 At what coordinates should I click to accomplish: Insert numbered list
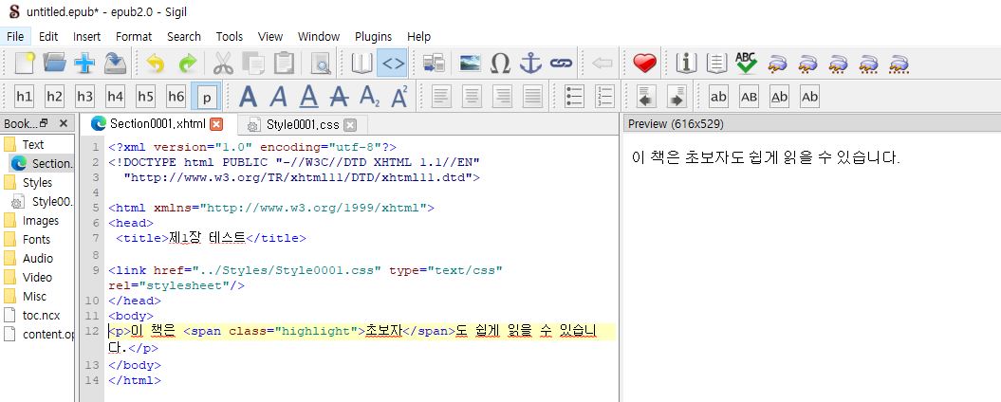coord(604,97)
